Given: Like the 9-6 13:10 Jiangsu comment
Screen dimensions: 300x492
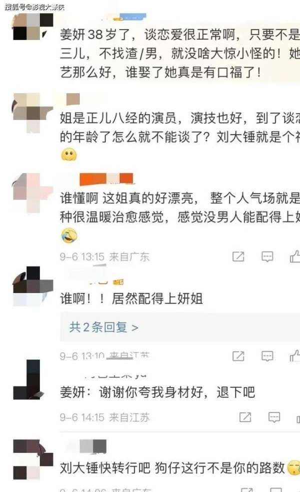Looking at the screenshot, I should pos(294,356).
